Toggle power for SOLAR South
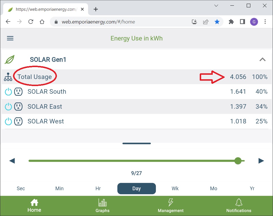The height and width of the screenshot is (216, 273). click(x=8, y=92)
